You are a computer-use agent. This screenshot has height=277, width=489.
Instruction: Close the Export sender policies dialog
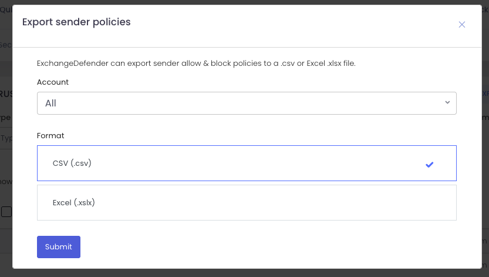coord(461,24)
